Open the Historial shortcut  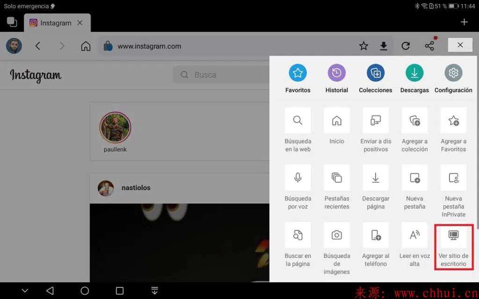(337, 78)
